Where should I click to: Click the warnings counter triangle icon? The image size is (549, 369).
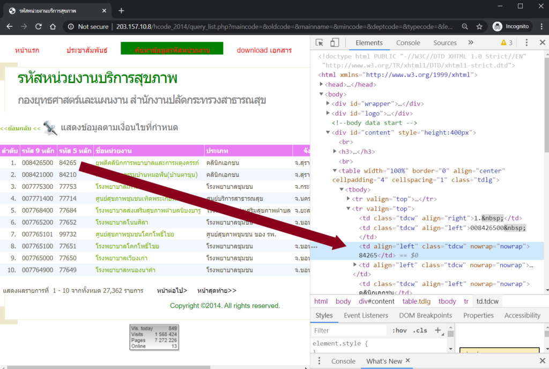coord(503,43)
